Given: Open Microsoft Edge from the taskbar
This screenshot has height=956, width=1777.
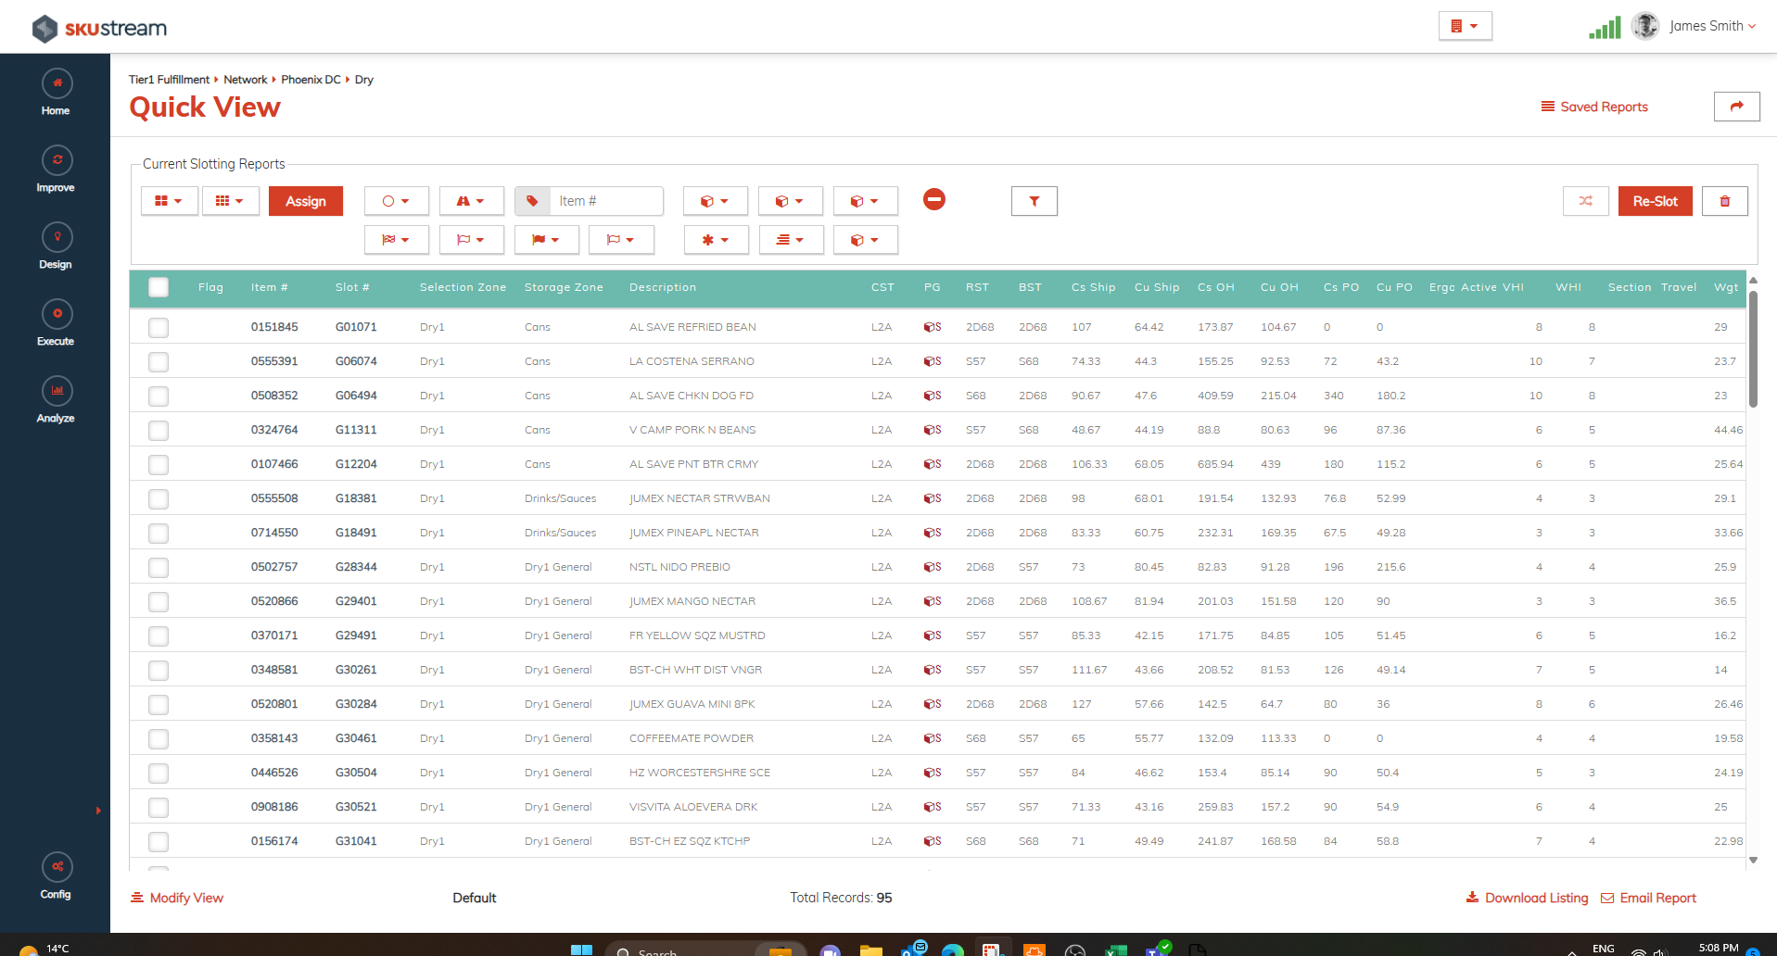Looking at the screenshot, I should 952,950.
